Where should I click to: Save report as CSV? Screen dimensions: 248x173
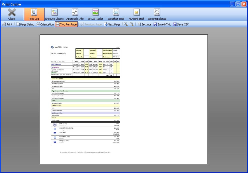click(x=181, y=24)
